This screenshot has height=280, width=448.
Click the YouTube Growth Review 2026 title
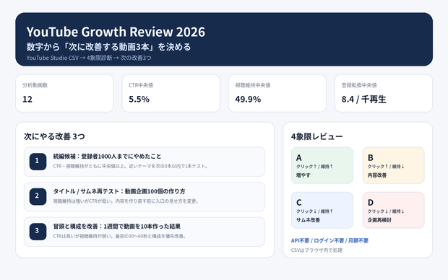pos(116,32)
